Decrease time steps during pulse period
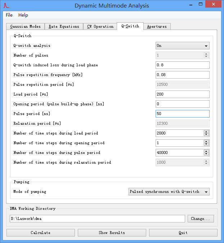The height and width of the screenshot is (243, 224). pyautogui.click(x=206, y=154)
